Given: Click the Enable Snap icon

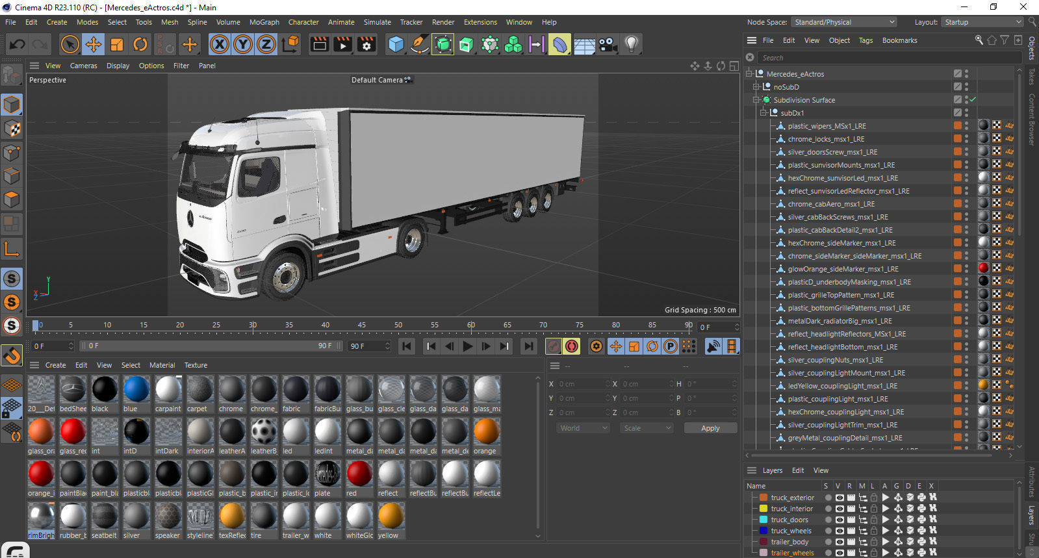Looking at the screenshot, I should pyautogui.click(x=12, y=355).
